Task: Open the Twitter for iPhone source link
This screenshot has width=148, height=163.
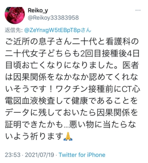Action: coord(82,155)
